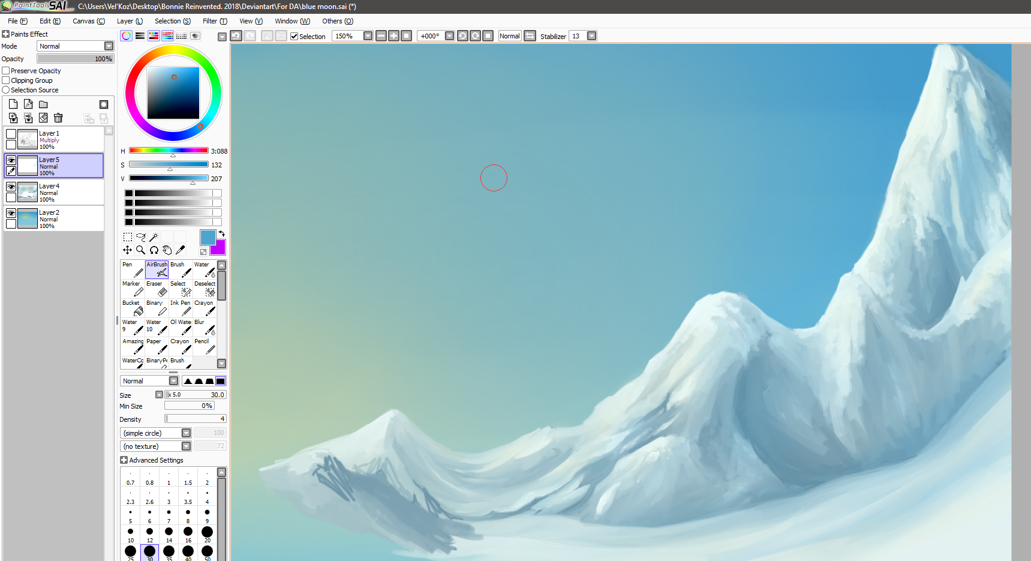Screen dimensions: 1031x561
Task: Select the flat square brush edge shape
Action: click(x=221, y=381)
